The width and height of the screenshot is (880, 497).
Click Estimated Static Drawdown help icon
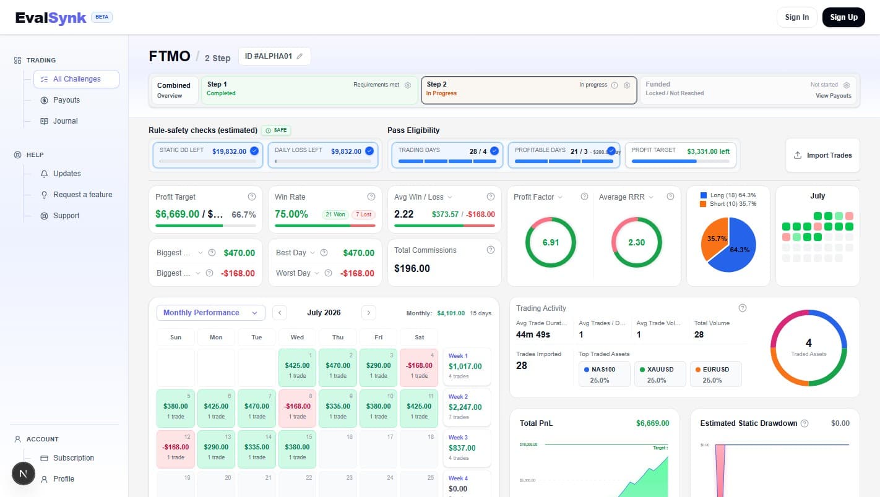coord(805,423)
